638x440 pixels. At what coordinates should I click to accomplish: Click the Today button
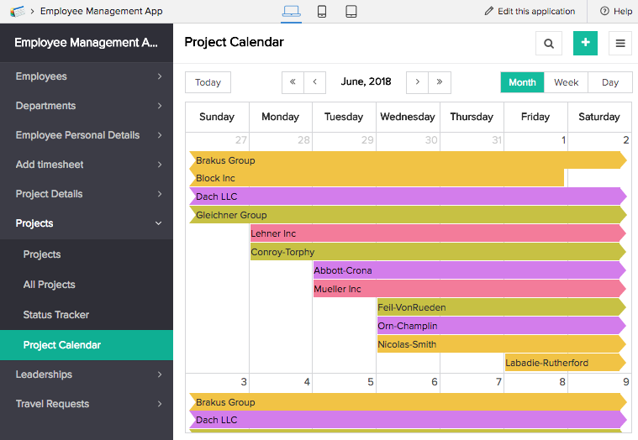(x=208, y=82)
